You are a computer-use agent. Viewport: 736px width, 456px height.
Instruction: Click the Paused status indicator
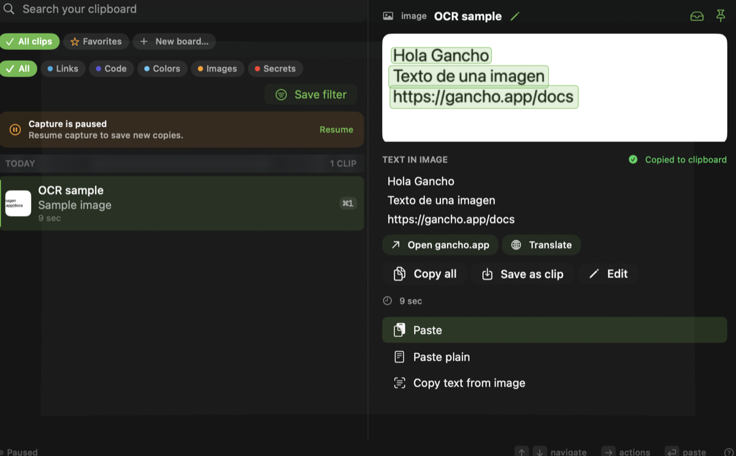point(19,452)
